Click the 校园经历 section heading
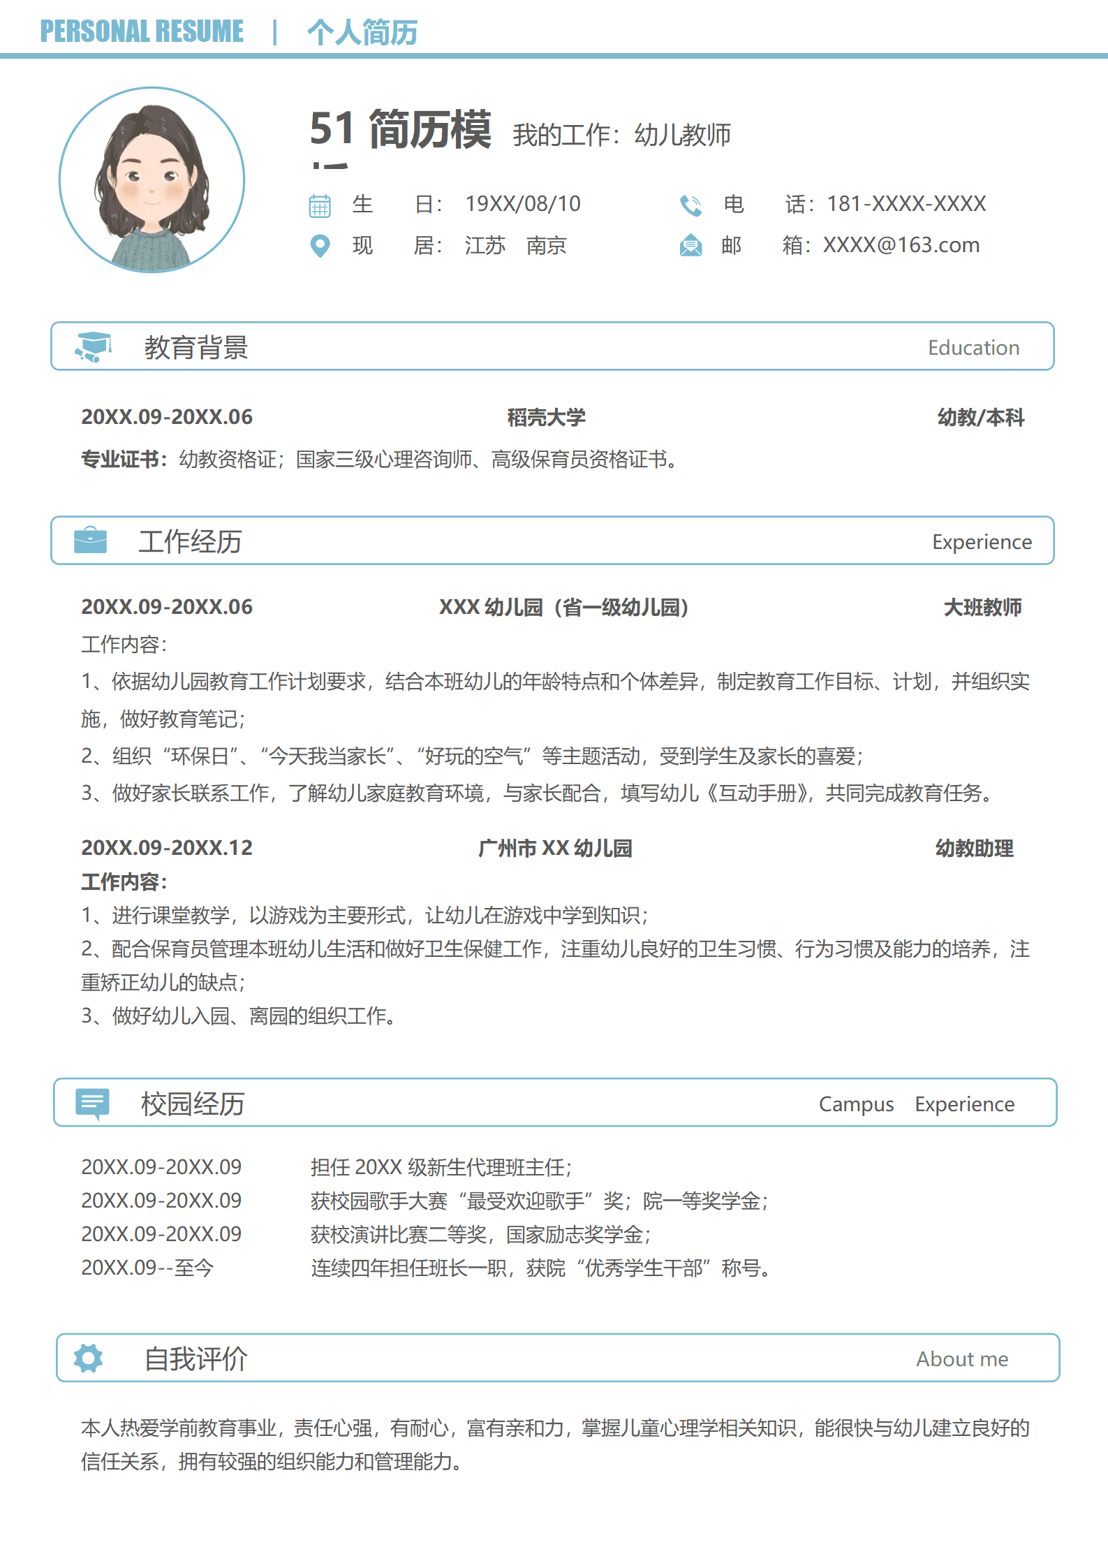This screenshot has width=1108, height=1568. [193, 1104]
